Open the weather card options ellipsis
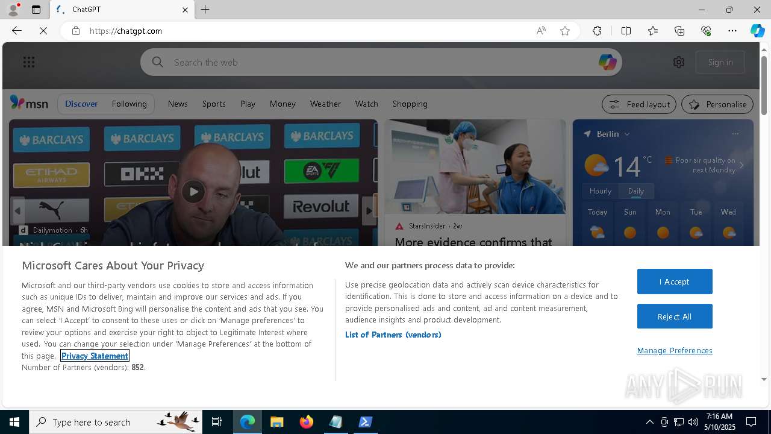 (x=735, y=134)
